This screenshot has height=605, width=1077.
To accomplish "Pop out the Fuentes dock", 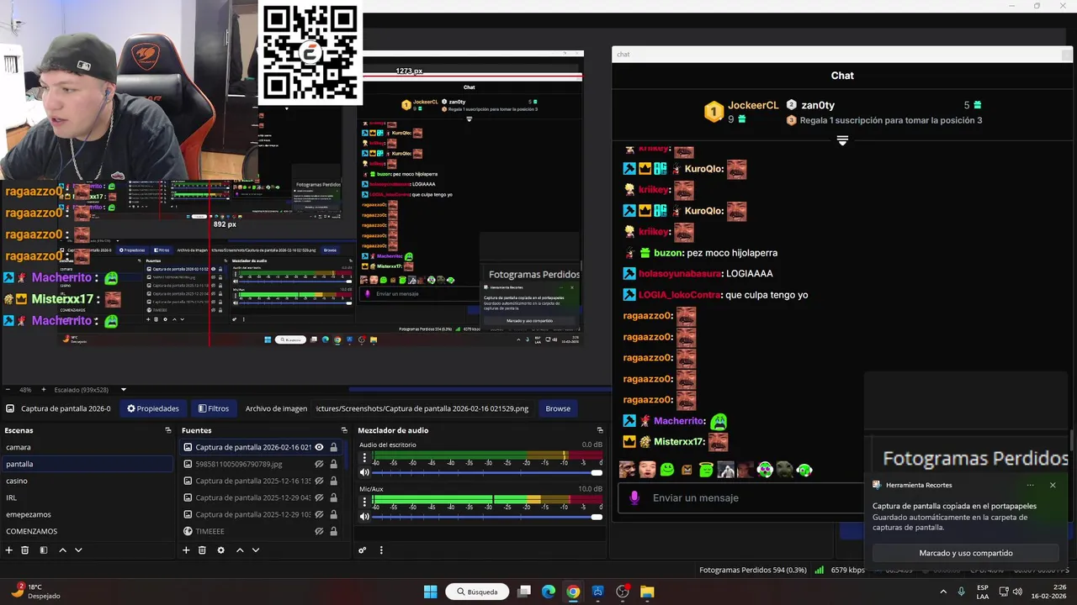I will pyautogui.click(x=344, y=430).
